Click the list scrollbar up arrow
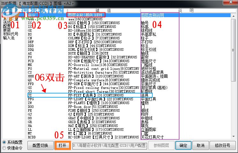The image size is (238, 153). pos(234,16)
